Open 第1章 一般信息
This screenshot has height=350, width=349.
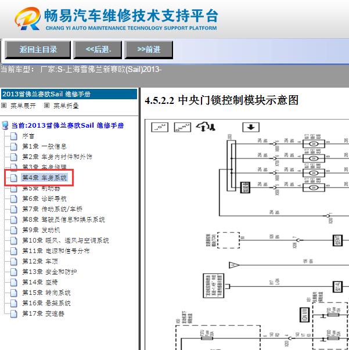click(44, 146)
